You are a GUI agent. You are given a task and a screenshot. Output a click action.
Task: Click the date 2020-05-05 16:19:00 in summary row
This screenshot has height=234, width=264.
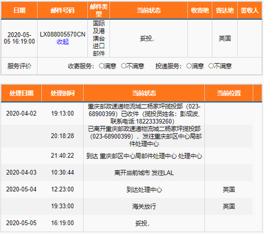coord(19,38)
